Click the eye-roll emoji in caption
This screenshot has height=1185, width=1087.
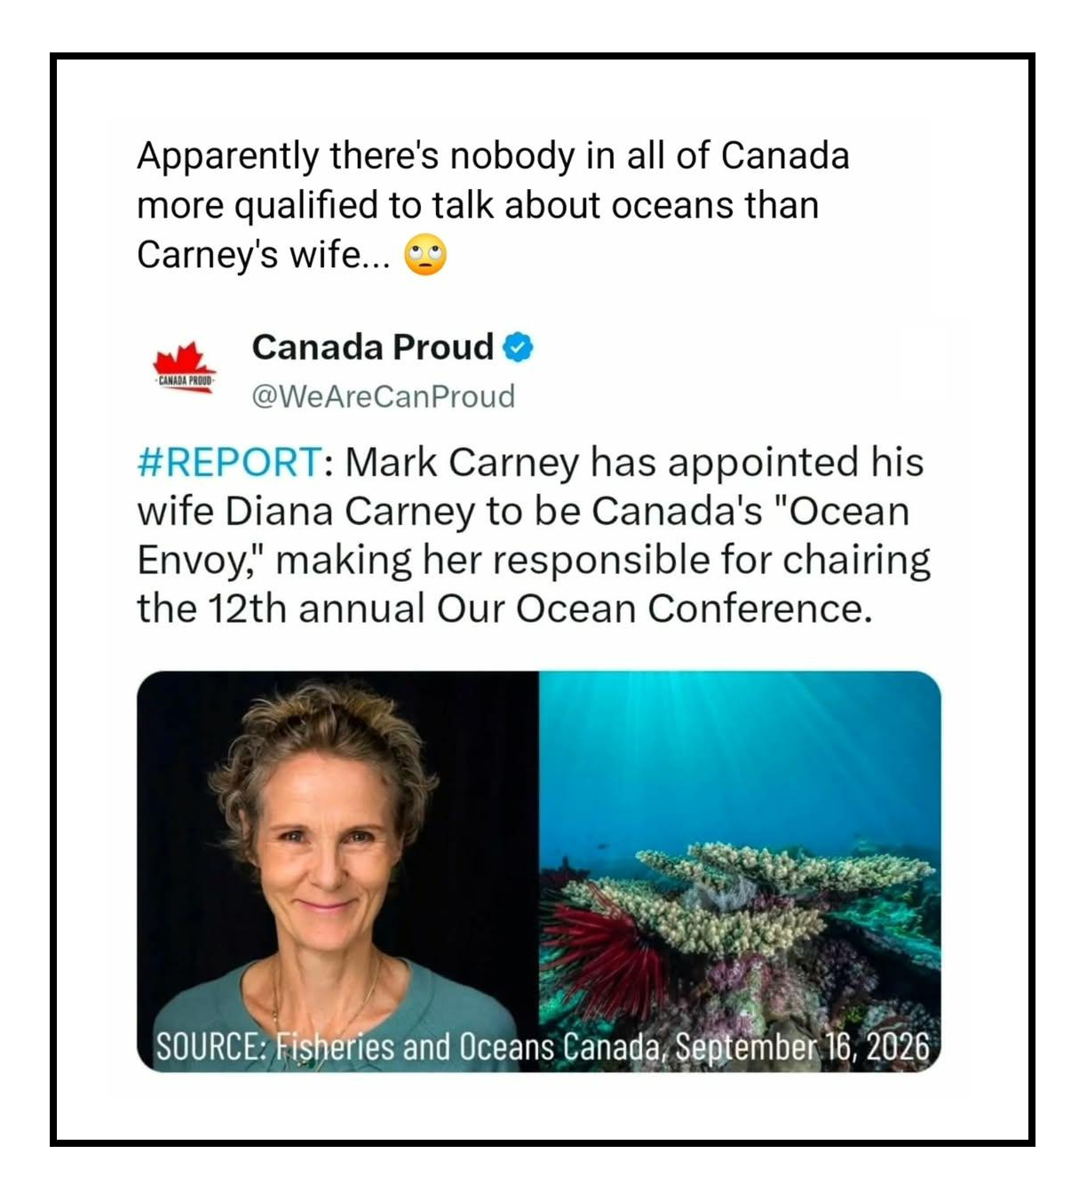pos(425,256)
